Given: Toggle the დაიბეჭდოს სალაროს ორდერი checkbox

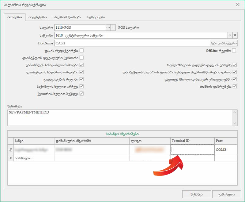Looking at the screenshot, I should point(81,72).
